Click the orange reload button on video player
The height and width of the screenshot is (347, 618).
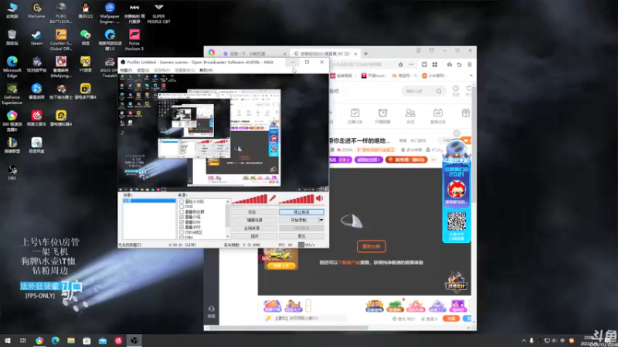372,246
